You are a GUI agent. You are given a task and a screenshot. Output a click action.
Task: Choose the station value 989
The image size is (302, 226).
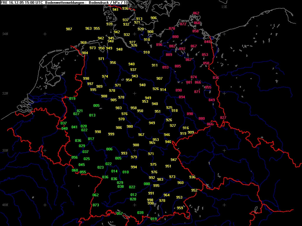pyautogui.click(x=99, y=87)
